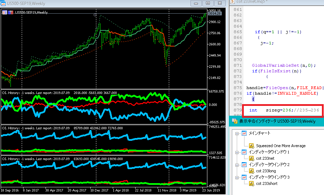
Task: Click the インディケータウインドウ 3 chart icon
Action: coord(244,177)
